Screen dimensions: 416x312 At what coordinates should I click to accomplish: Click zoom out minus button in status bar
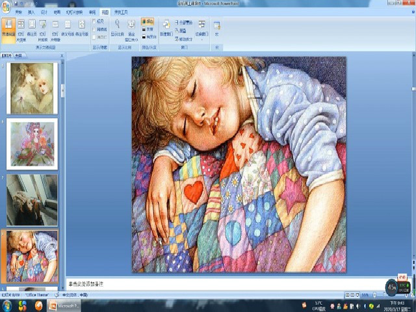374,295
